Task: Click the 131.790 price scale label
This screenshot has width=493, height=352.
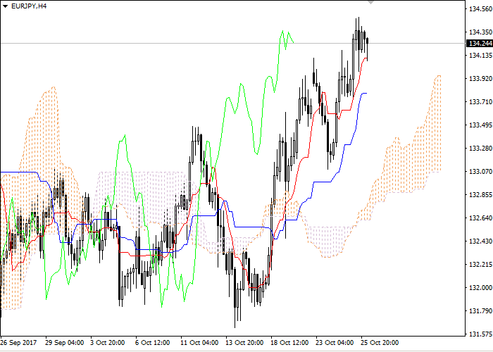Action: [x=480, y=311]
